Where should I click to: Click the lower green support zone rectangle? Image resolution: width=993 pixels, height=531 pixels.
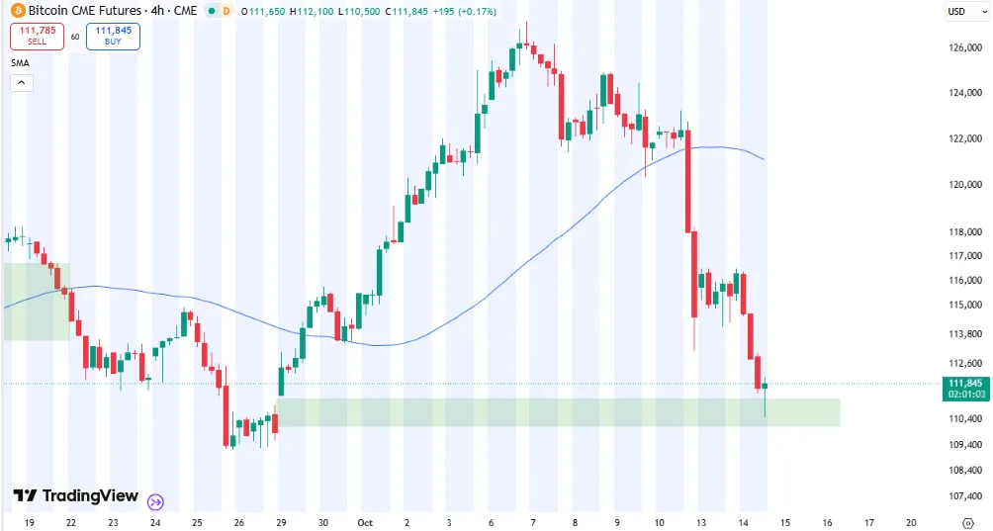(554, 412)
